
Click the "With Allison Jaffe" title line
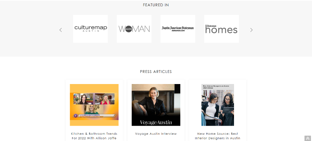(x=102, y=138)
